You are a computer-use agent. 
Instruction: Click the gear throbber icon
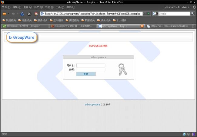(x=194, y=7)
